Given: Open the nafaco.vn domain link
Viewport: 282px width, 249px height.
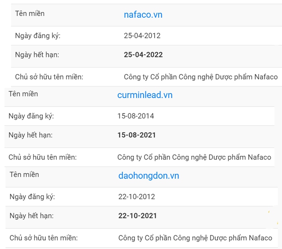Looking at the screenshot, I should point(143,15).
